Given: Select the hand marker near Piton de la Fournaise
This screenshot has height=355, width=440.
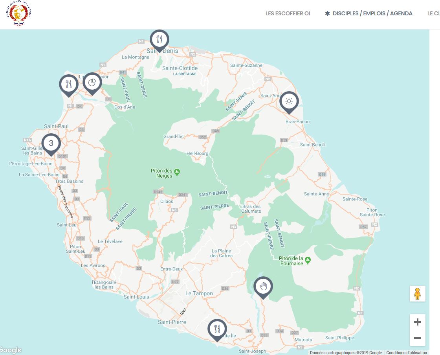Looking at the screenshot, I should 263,288.
